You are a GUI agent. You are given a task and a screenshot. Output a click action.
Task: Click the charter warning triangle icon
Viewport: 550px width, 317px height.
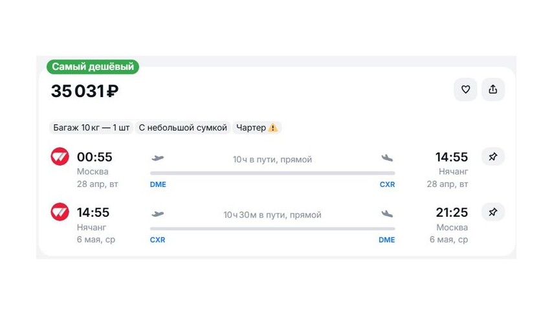tap(273, 128)
